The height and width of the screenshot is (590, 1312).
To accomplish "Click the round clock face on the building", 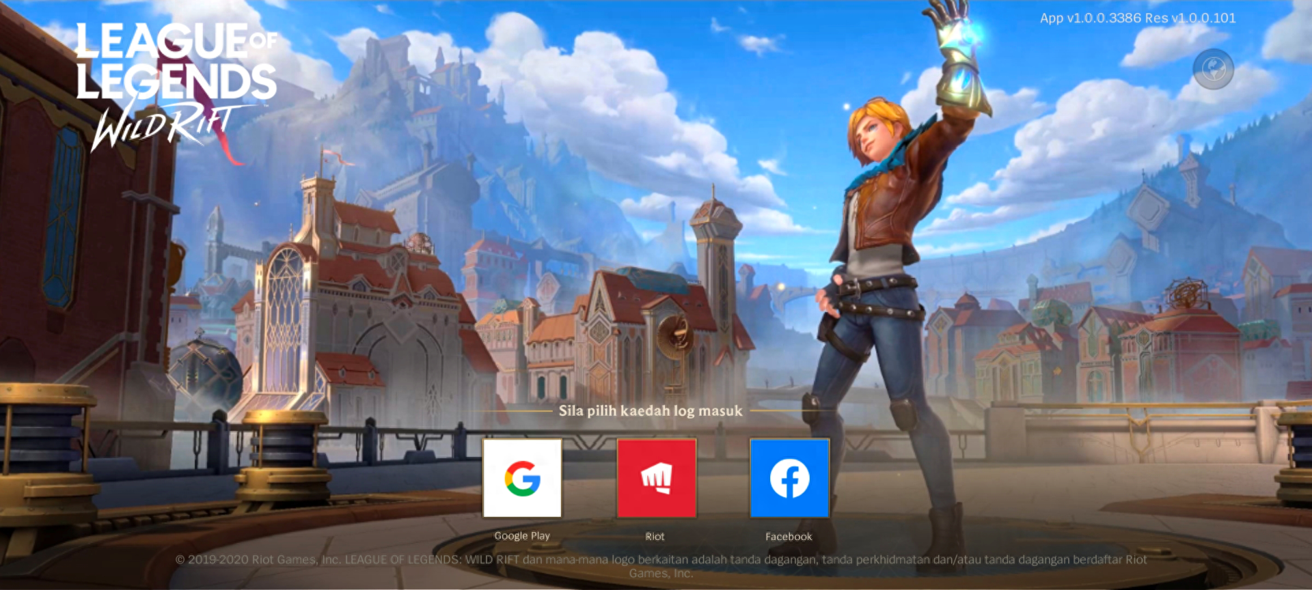I will point(676,334).
